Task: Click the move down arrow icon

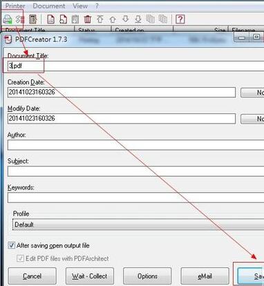Action: 125,19
